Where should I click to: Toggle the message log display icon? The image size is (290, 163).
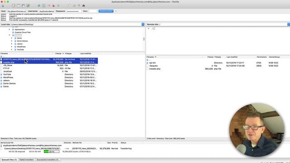(x=14, y=6)
